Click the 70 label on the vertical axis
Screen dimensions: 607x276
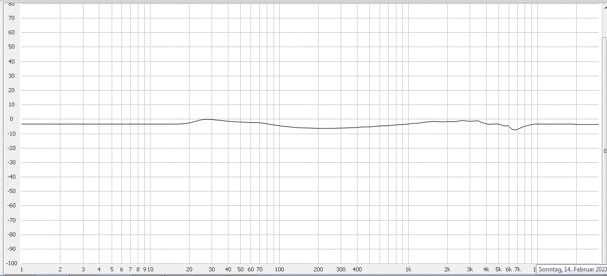(10, 18)
